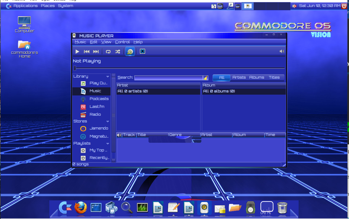
Task: Open the magnifying glass search in the dock
Action: (x=127, y=208)
